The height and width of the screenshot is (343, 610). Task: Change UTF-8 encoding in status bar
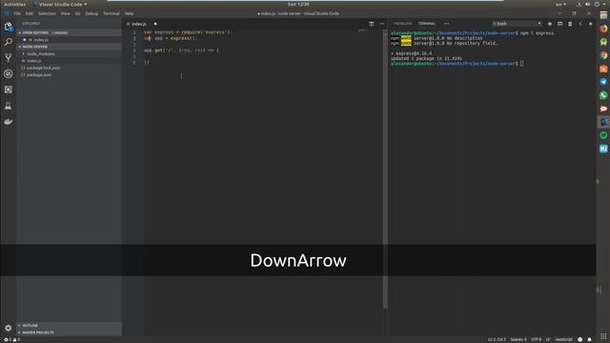536,339
